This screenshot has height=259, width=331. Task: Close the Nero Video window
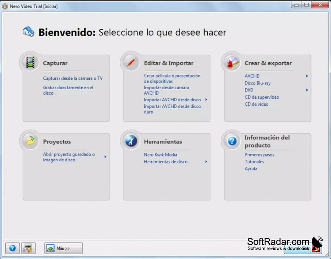point(320,5)
